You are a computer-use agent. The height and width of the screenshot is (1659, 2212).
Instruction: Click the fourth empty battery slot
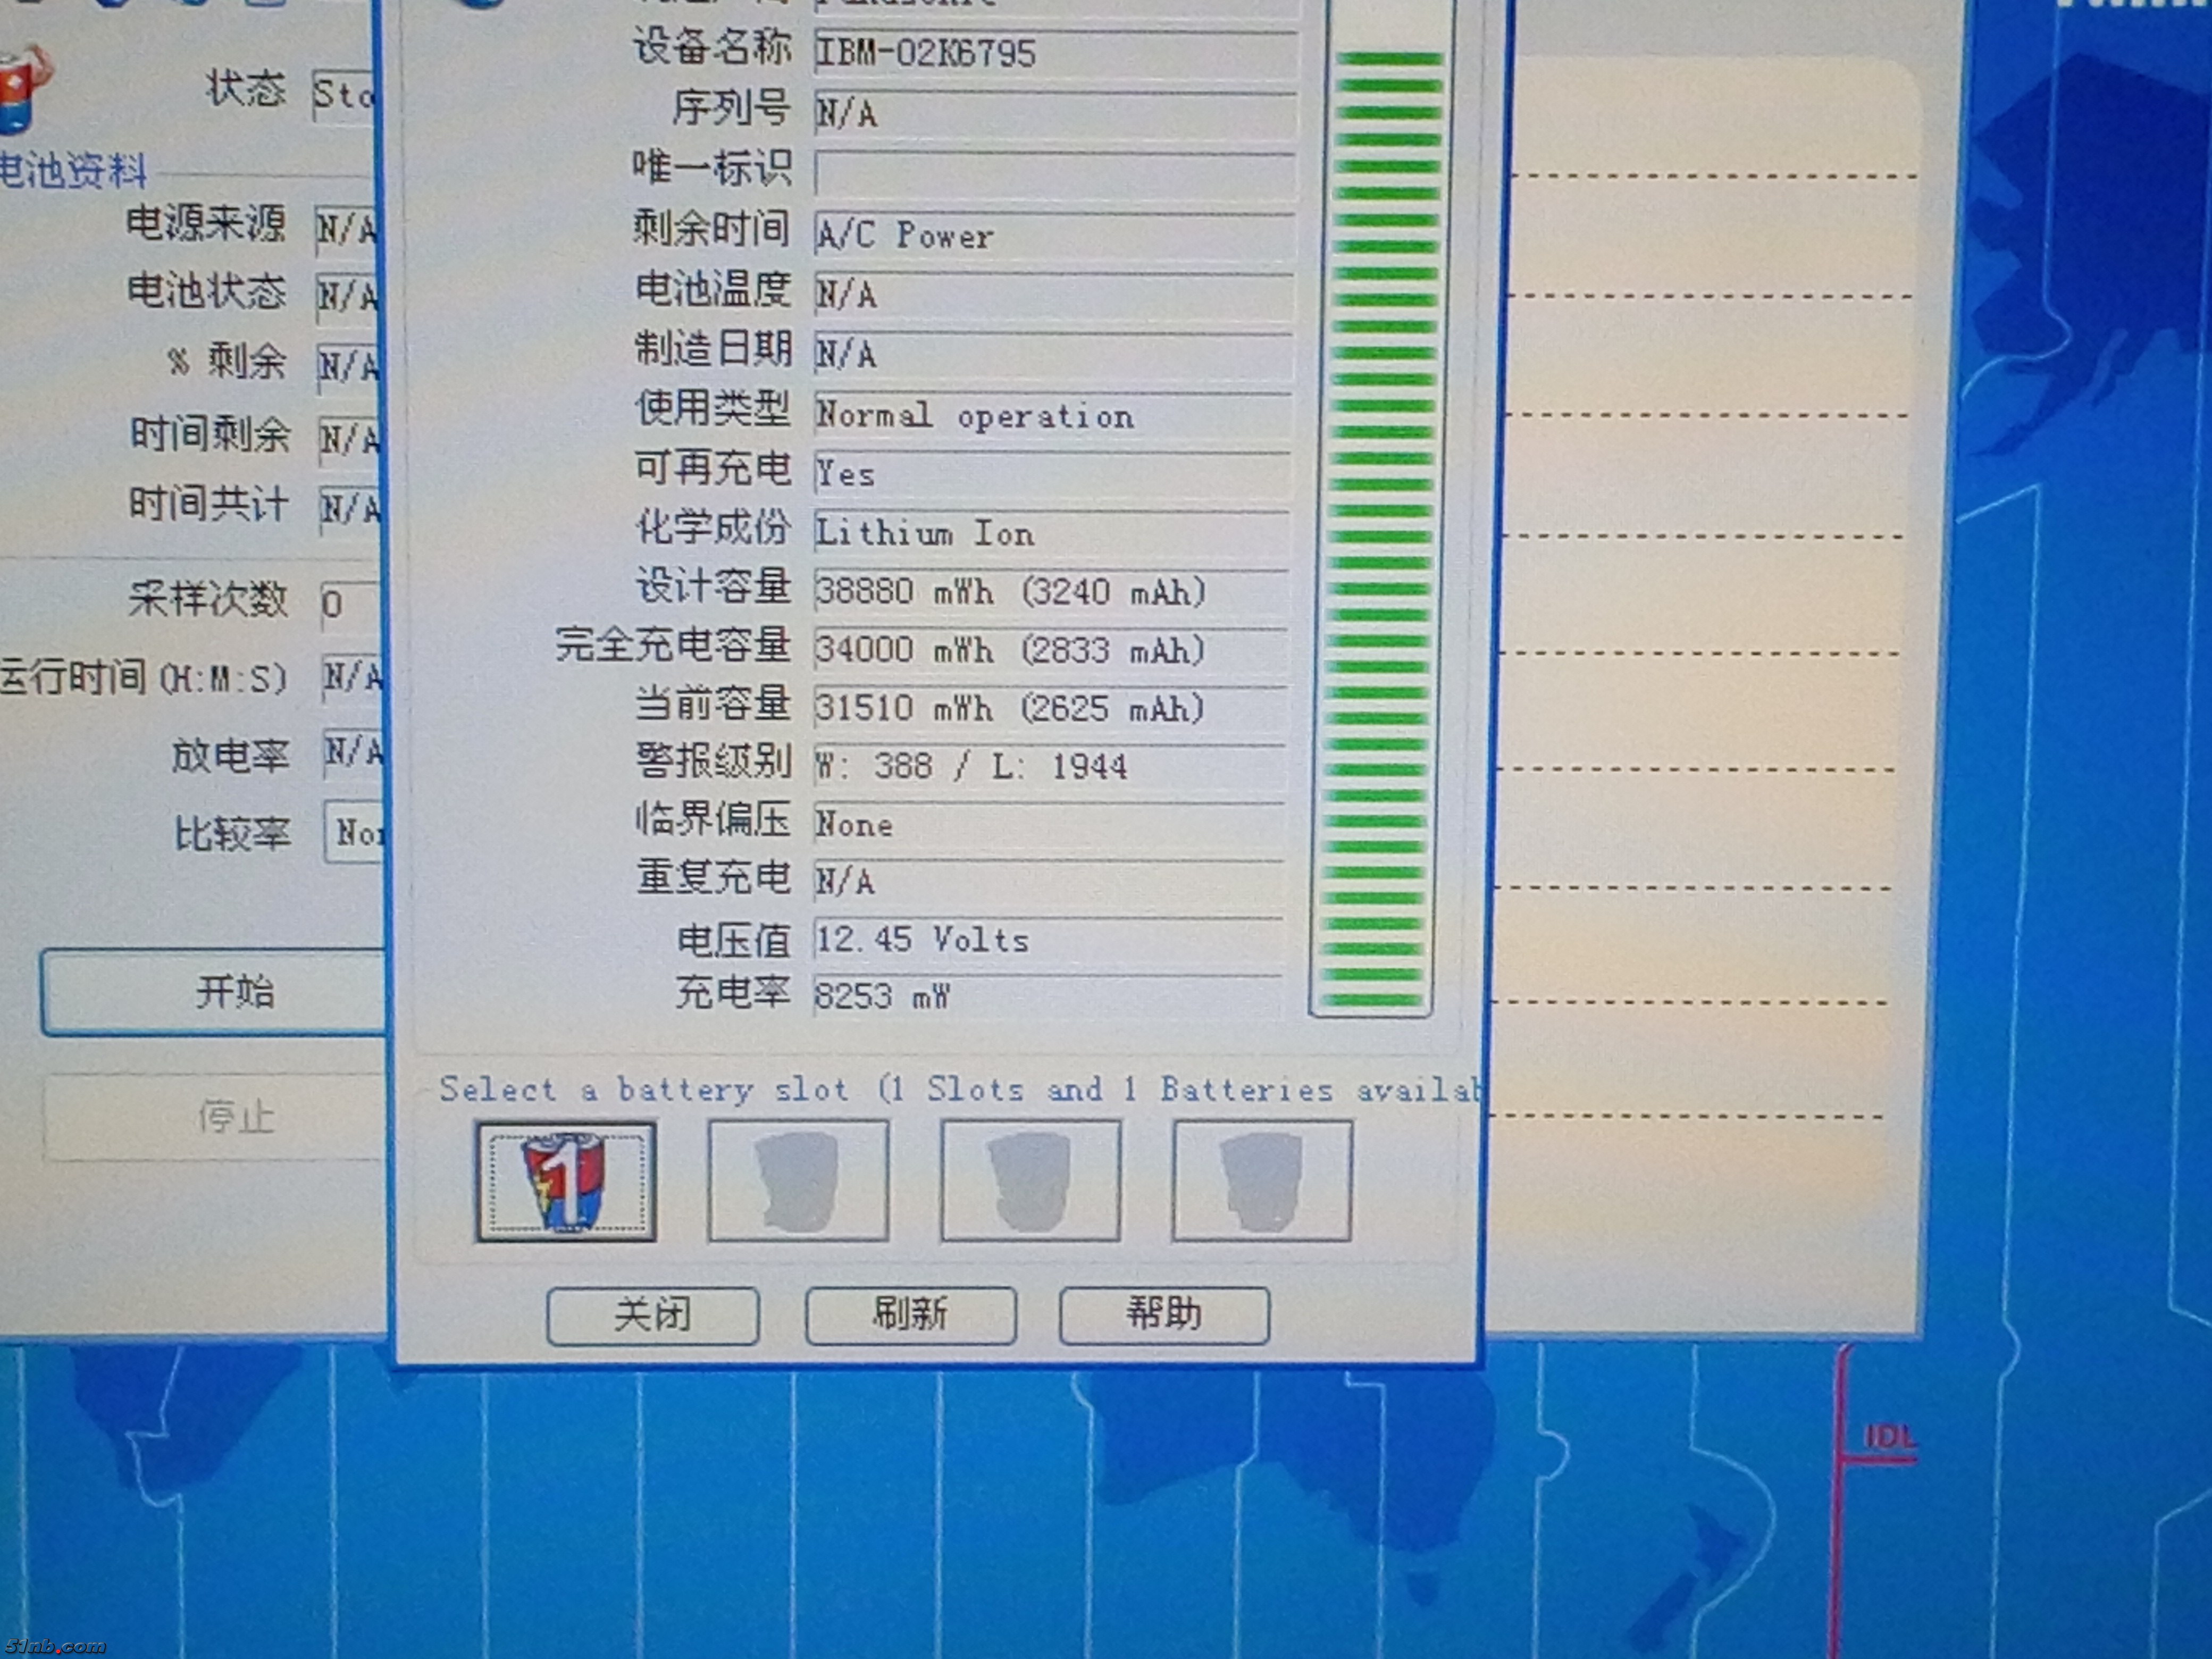tap(1261, 1181)
